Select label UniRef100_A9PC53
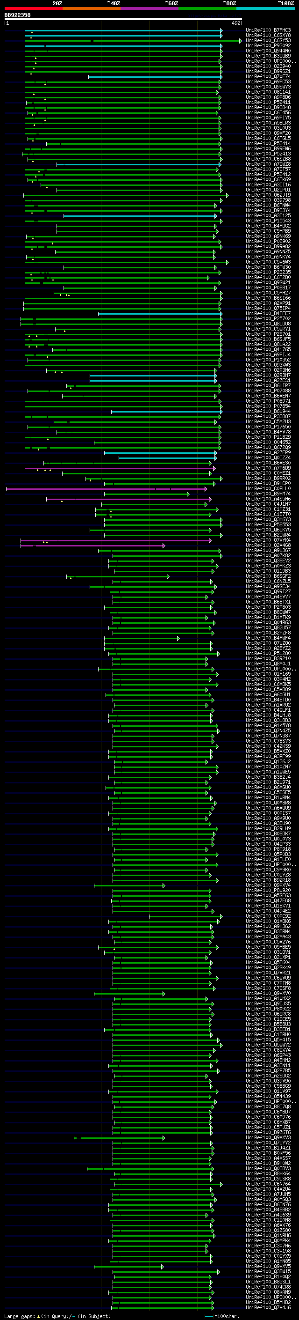Screen dimensions: 299x1320 pyautogui.click(x=268, y=82)
